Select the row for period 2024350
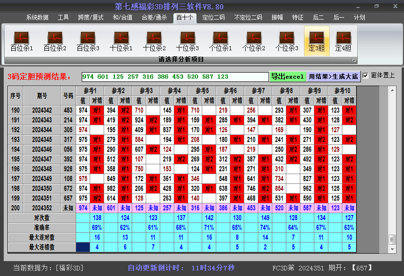 click(182, 188)
